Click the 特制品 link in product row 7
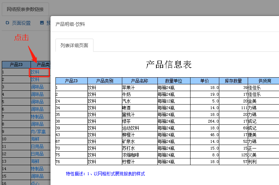Image resolution: width=279 pixels, height=185 pixels. (x=37, y=117)
